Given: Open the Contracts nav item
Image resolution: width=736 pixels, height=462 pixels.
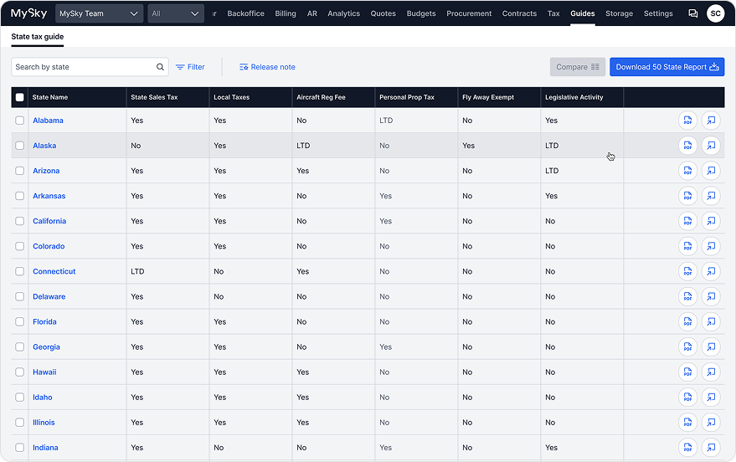Looking at the screenshot, I should 519,13.
